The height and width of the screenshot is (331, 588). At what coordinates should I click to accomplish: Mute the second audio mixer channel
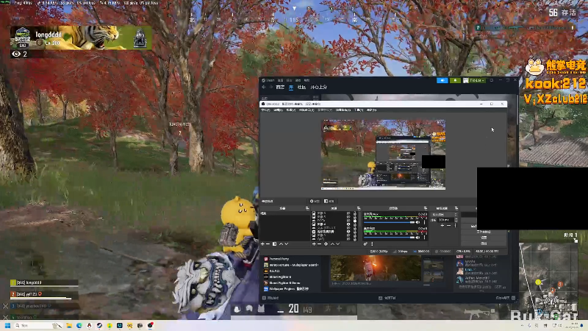coord(417,237)
